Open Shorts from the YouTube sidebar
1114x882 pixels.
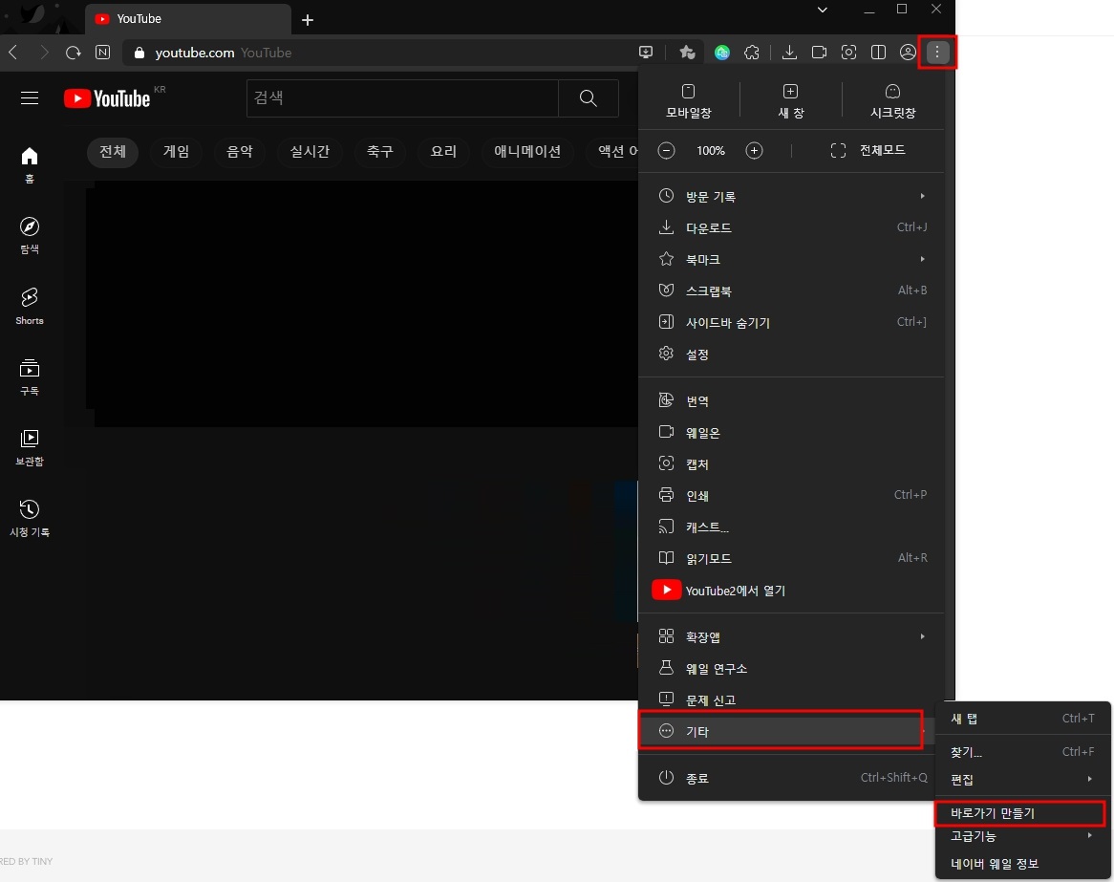click(x=29, y=304)
